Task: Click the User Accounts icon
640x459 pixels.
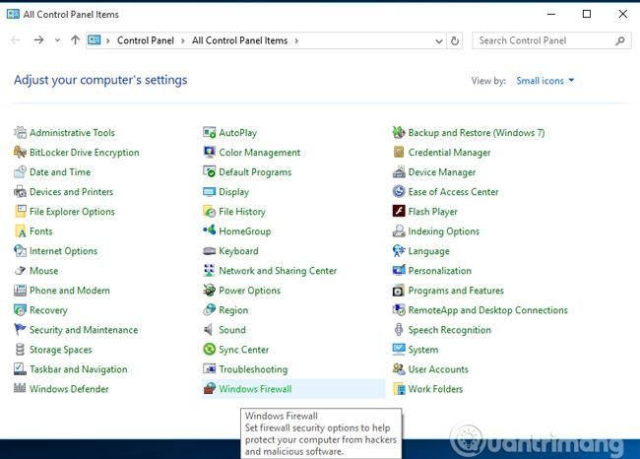Action: click(x=399, y=368)
